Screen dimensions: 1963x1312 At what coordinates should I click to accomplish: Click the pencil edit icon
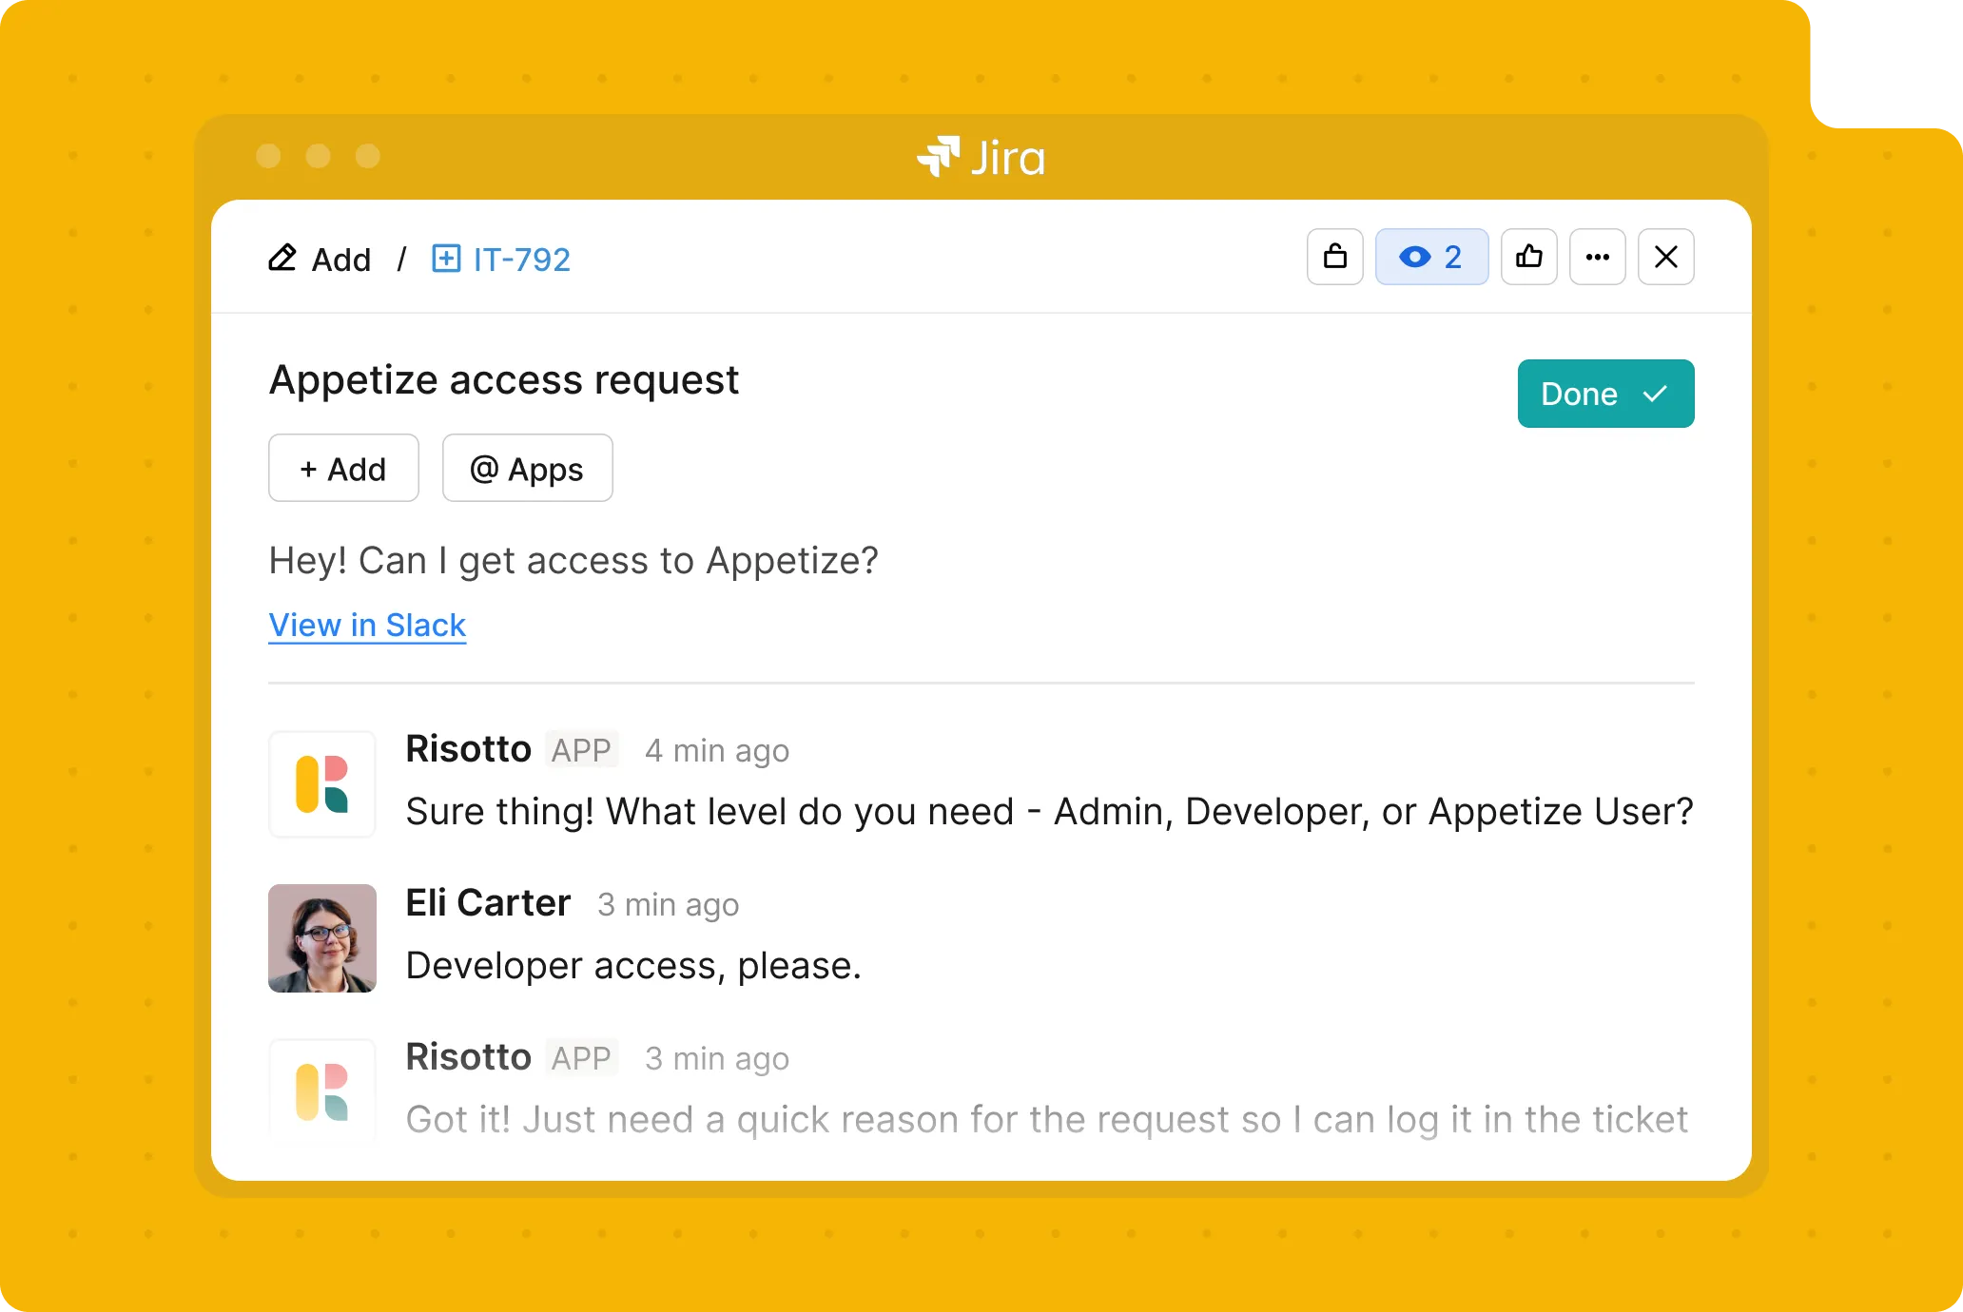point(282,259)
